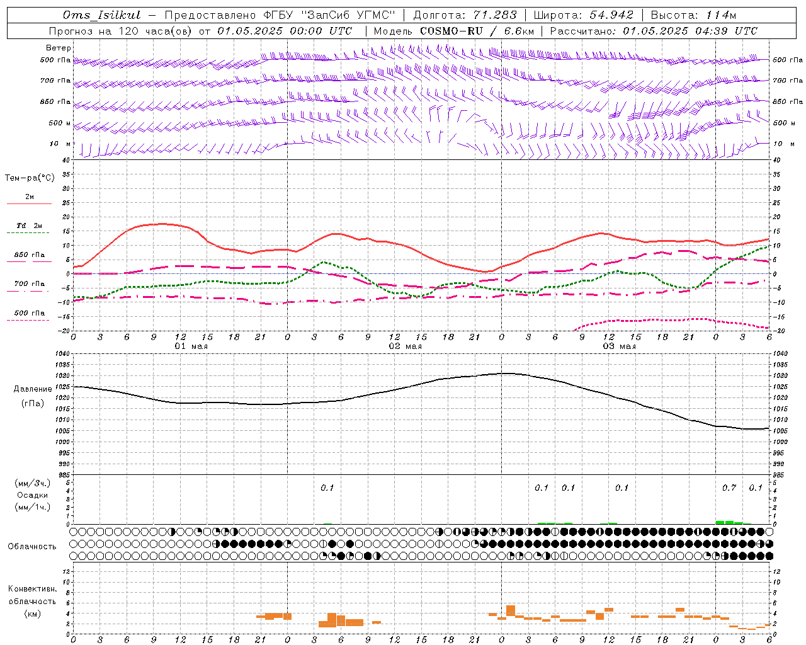This screenshot has width=806, height=645.
Task: Click the 01 мая date label
Action: pyautogui.click(x=191, y=346)
